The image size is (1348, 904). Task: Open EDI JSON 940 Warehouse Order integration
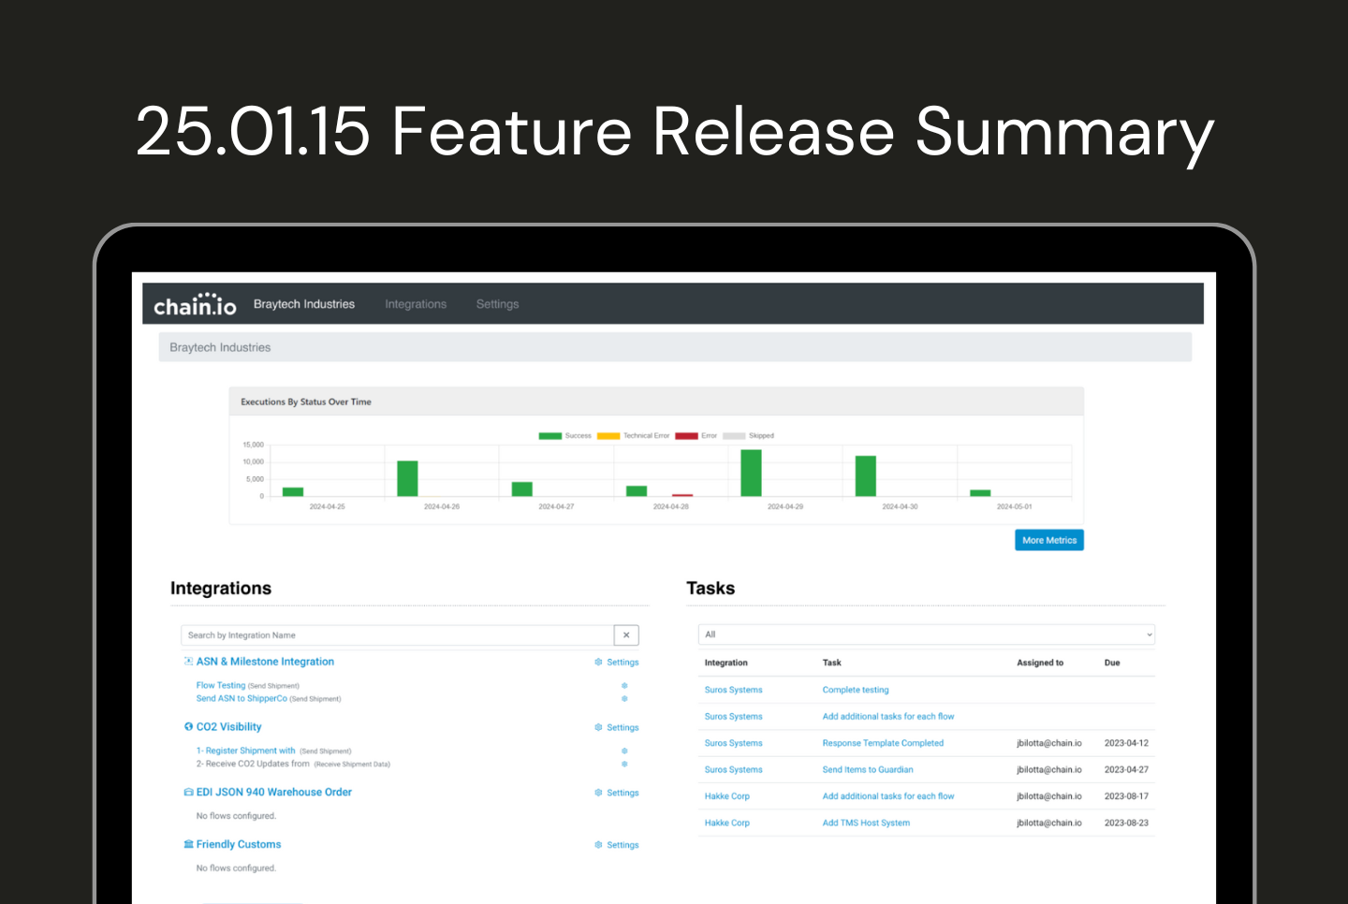[274, 793]
